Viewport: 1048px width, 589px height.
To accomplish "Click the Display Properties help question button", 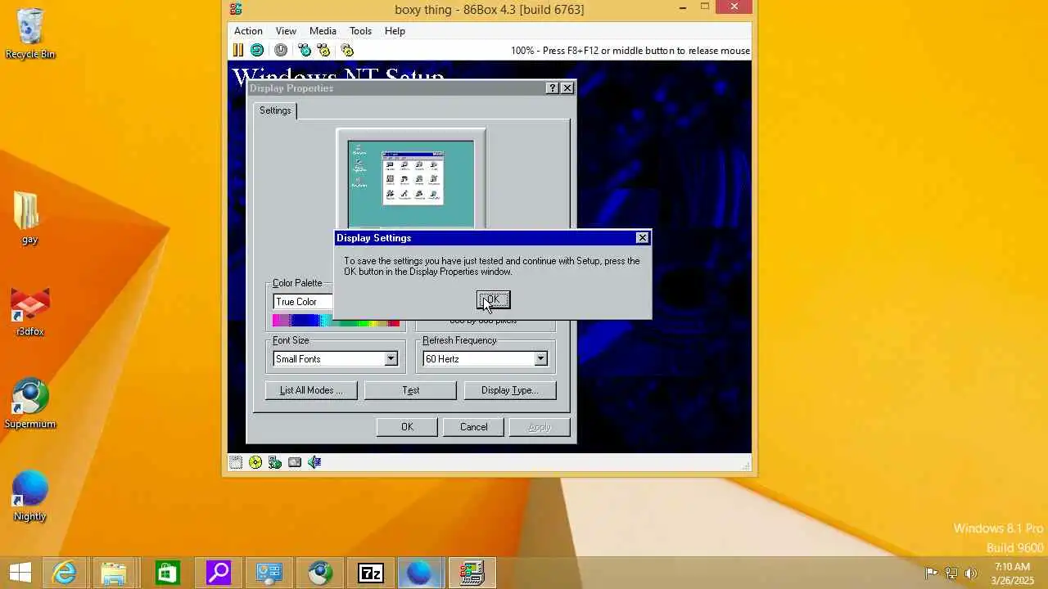I will click(x=552, y=88).
